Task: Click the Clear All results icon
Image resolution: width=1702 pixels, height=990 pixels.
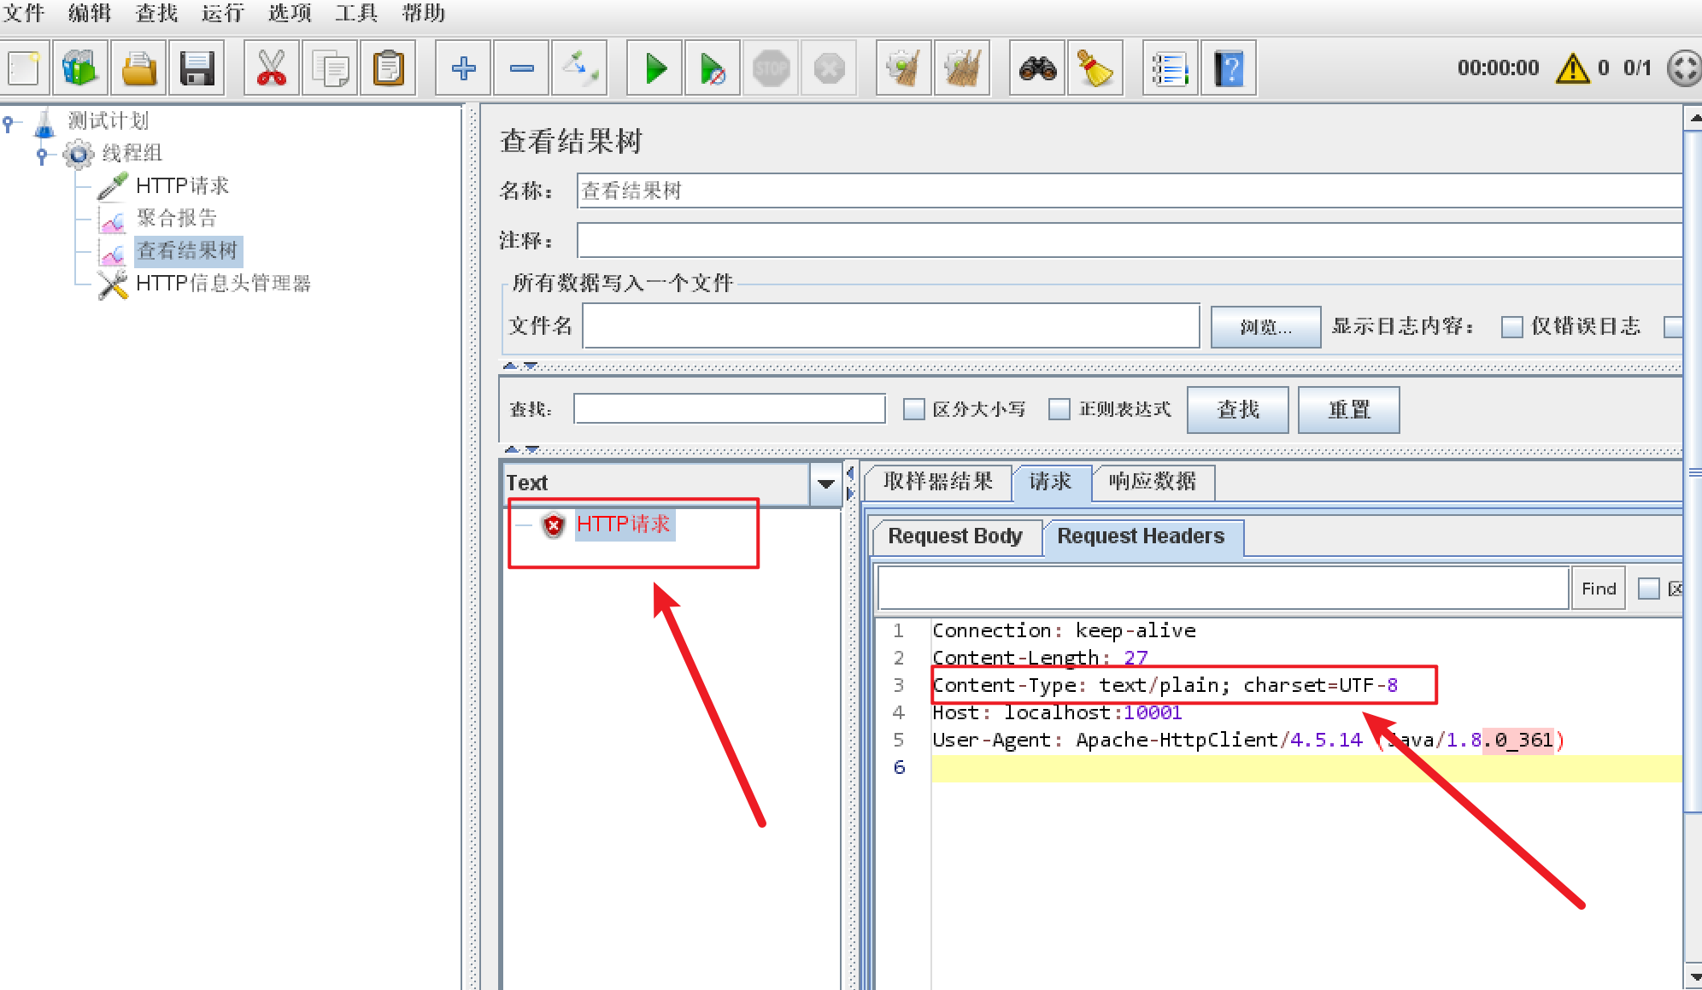Action: (962, 68)
